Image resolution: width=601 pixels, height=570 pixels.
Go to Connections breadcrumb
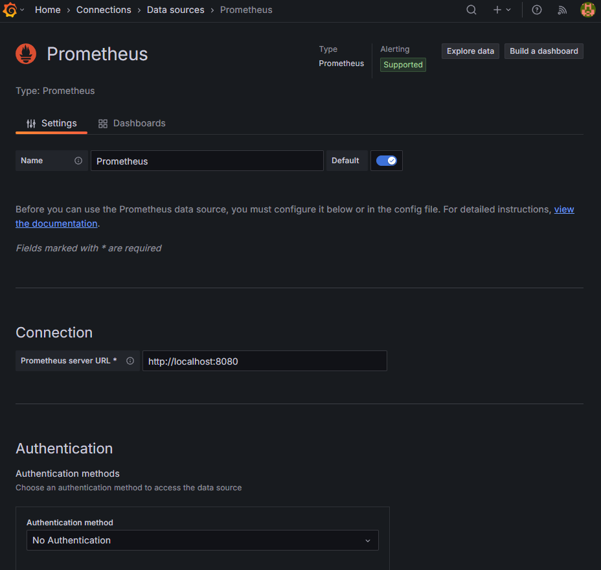click(x=104, y=10)
